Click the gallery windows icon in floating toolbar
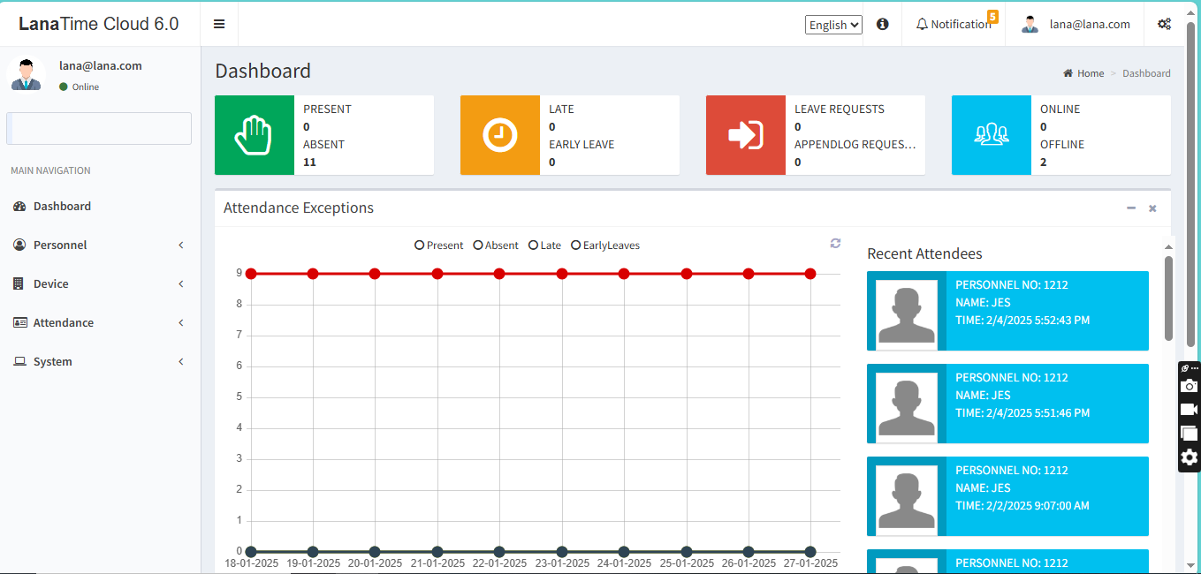Screen dimensions: 1201x574 tap(1190, 434)
